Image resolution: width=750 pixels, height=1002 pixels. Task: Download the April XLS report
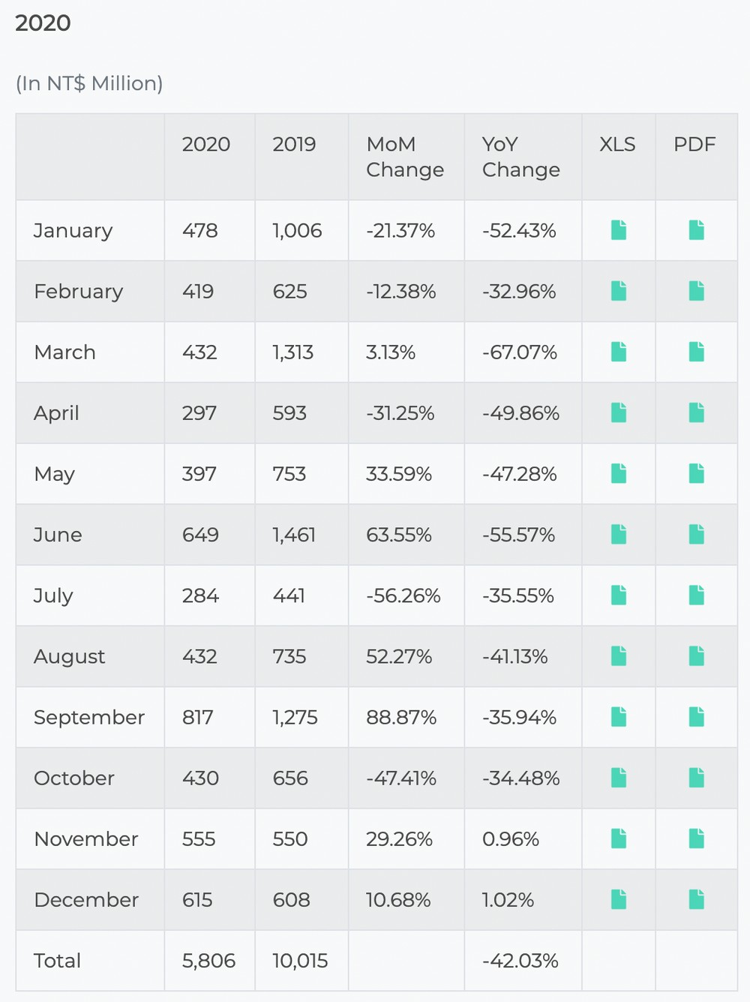619,412
